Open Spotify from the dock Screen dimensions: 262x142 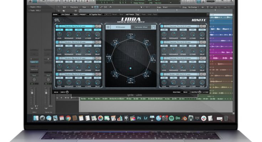[171, 118]
